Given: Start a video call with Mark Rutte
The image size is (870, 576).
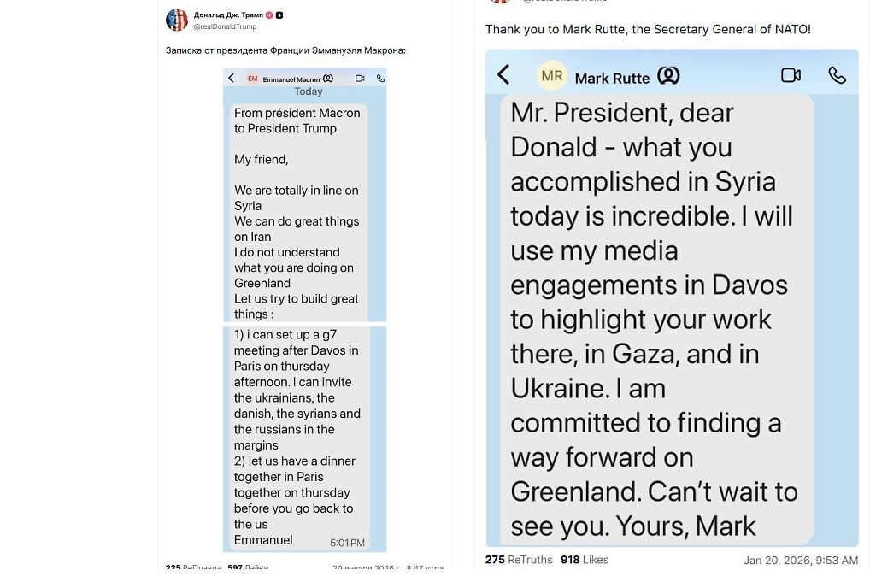Looking at the screenshot, I should (x=791, y=75).
